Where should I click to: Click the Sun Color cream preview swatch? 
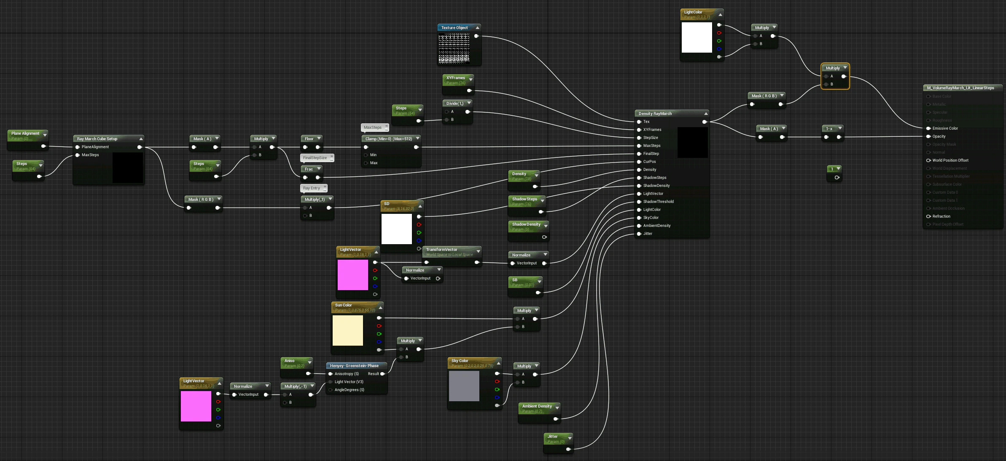[348, 330]
